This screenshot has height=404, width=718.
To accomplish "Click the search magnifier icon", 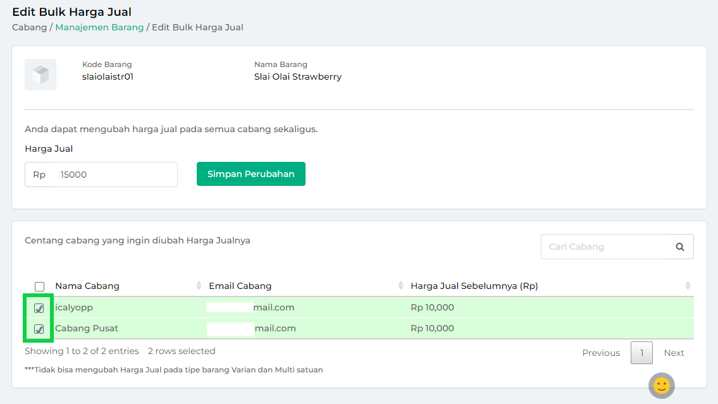I will 680,247.
